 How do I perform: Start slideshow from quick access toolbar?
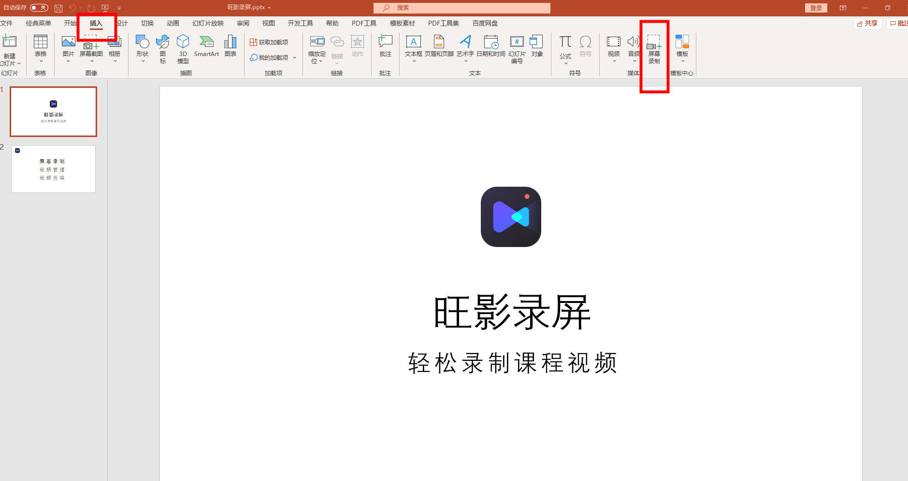coord(105,8)
